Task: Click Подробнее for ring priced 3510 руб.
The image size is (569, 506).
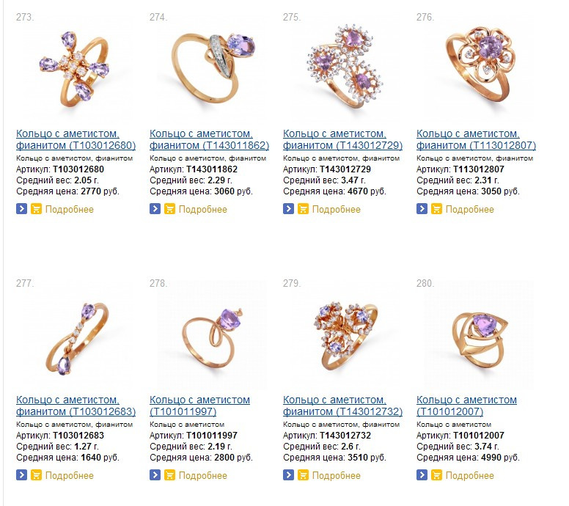Action: click(x=337, y=475)
